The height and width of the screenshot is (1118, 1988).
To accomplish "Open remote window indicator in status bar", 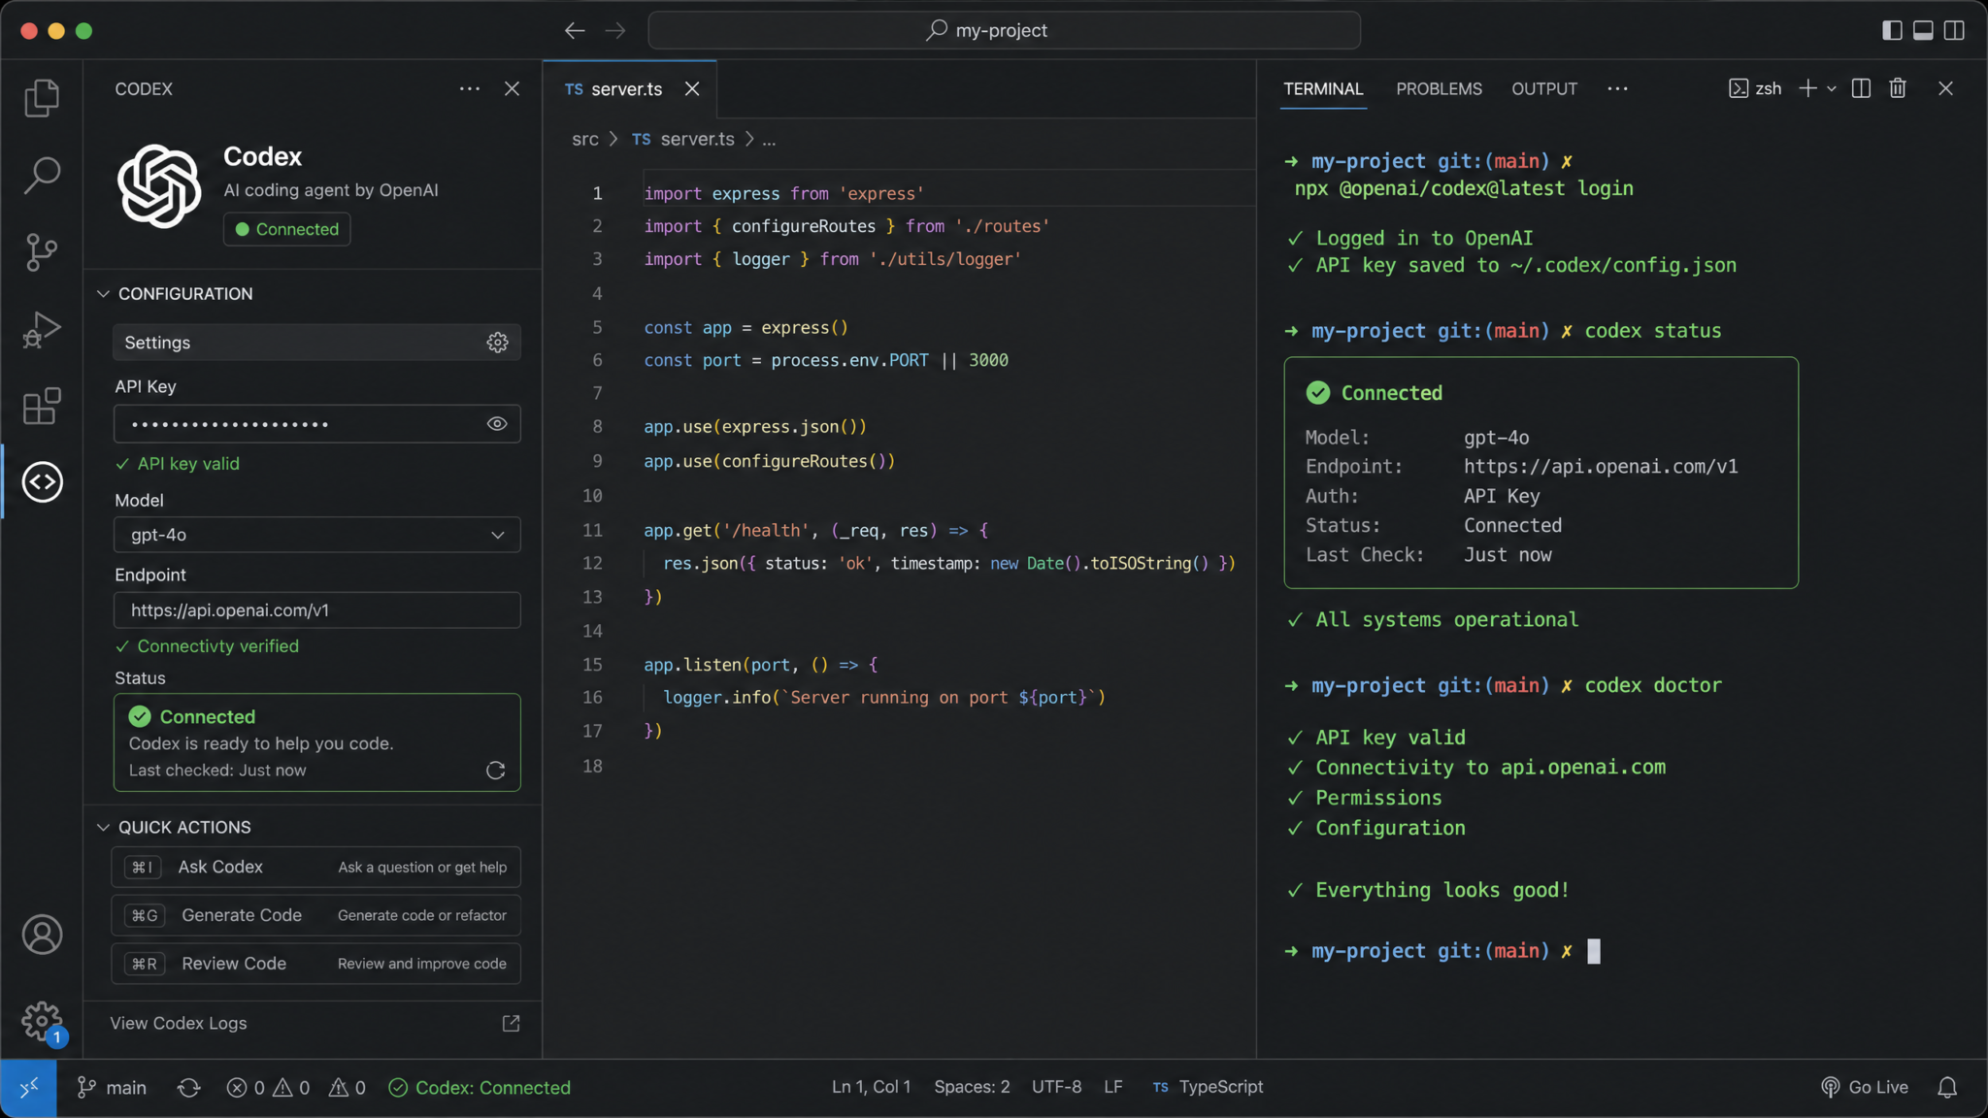I will coord(29,1088).
